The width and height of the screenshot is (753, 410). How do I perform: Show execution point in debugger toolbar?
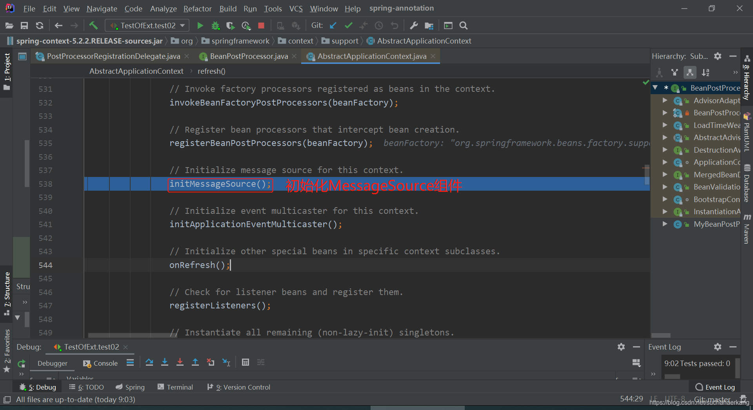coord(130,362)
